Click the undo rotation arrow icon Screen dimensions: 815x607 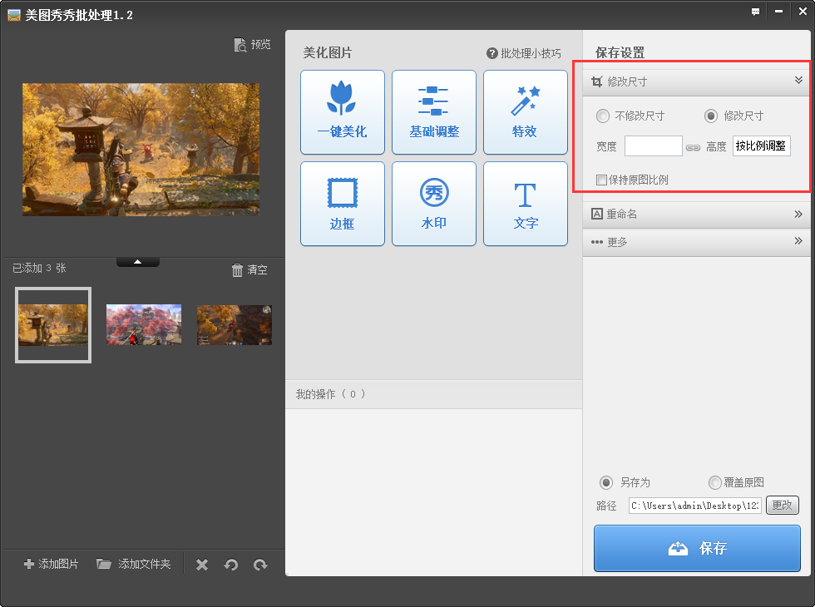[x=230, y=565]
